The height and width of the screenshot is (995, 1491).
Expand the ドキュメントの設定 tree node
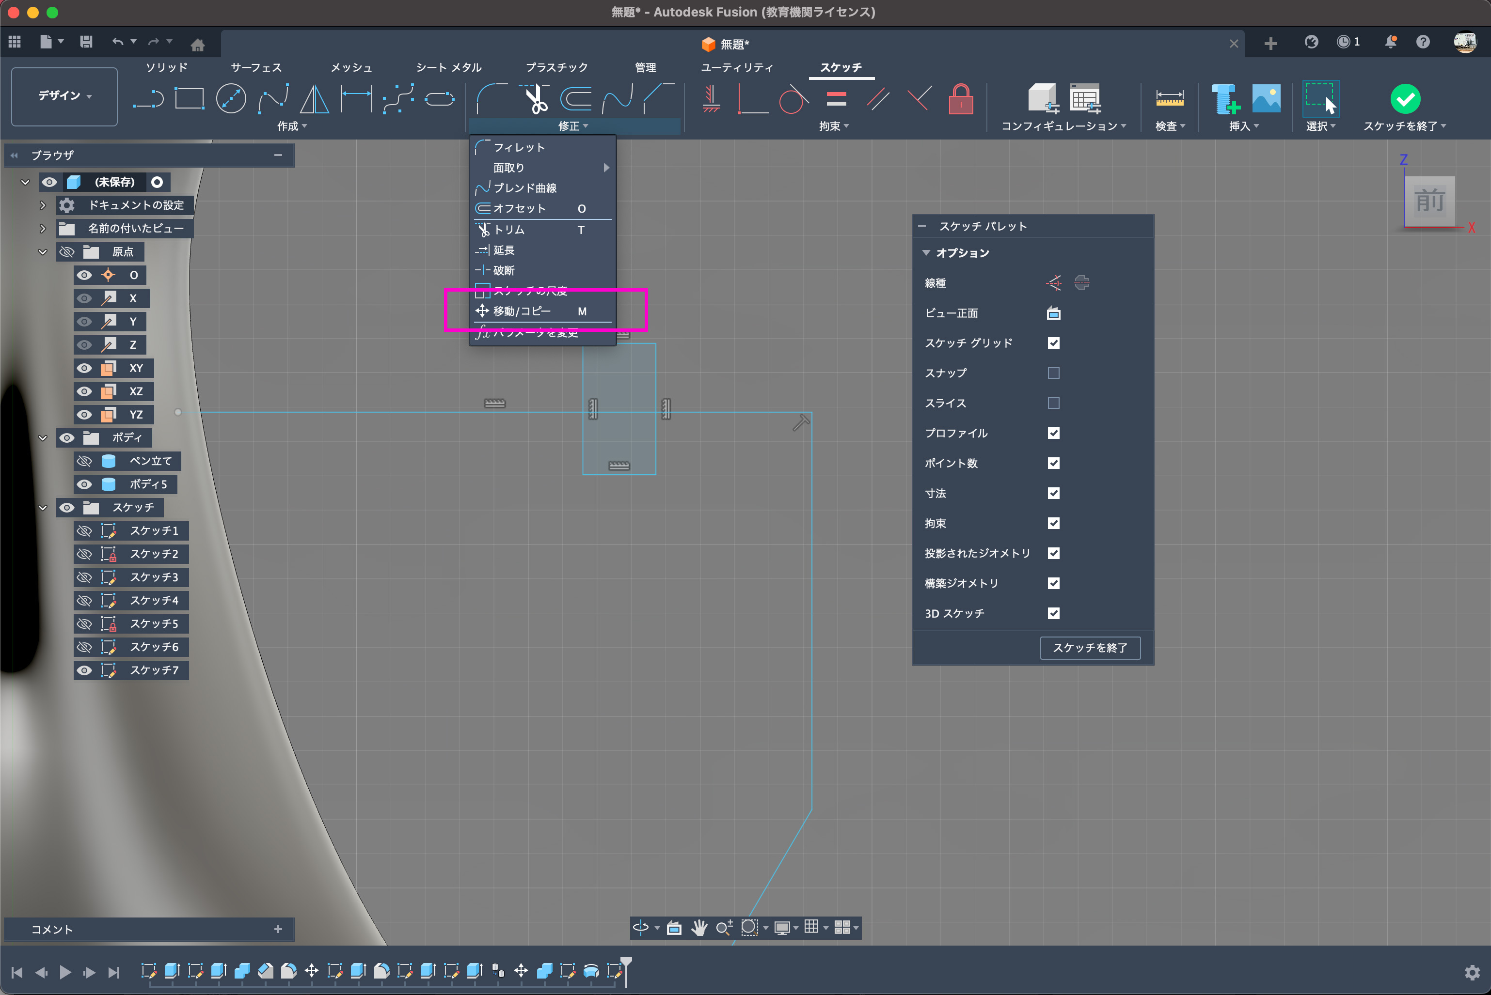43,205
